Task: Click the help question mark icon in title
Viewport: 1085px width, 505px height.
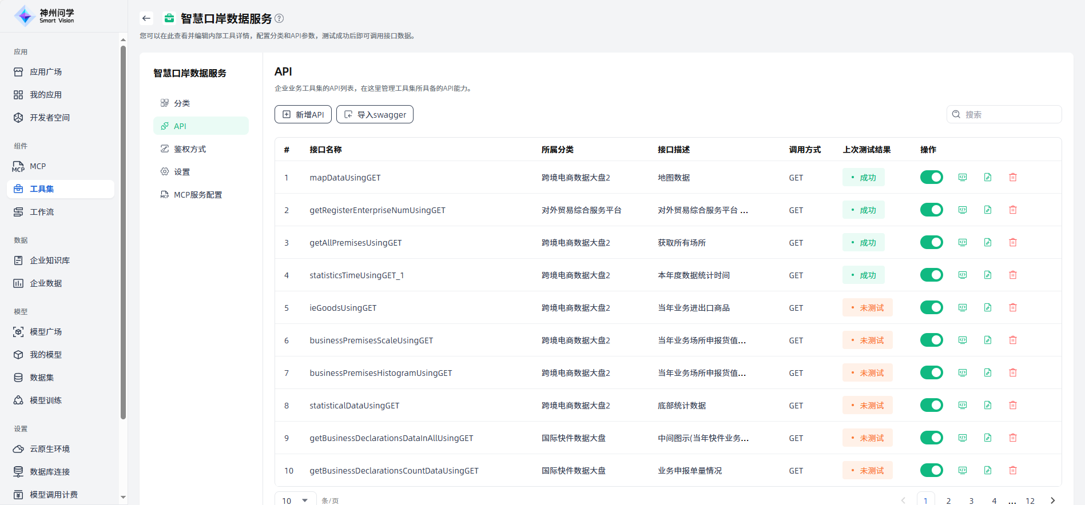Action: 279,18
